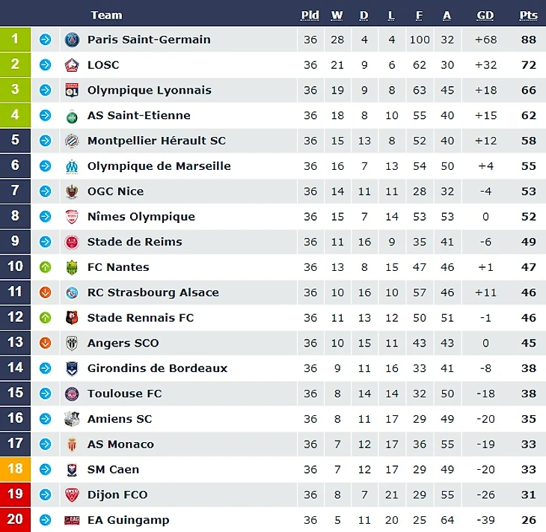Click the AS Monaco club crest

[x=72, y=444]
